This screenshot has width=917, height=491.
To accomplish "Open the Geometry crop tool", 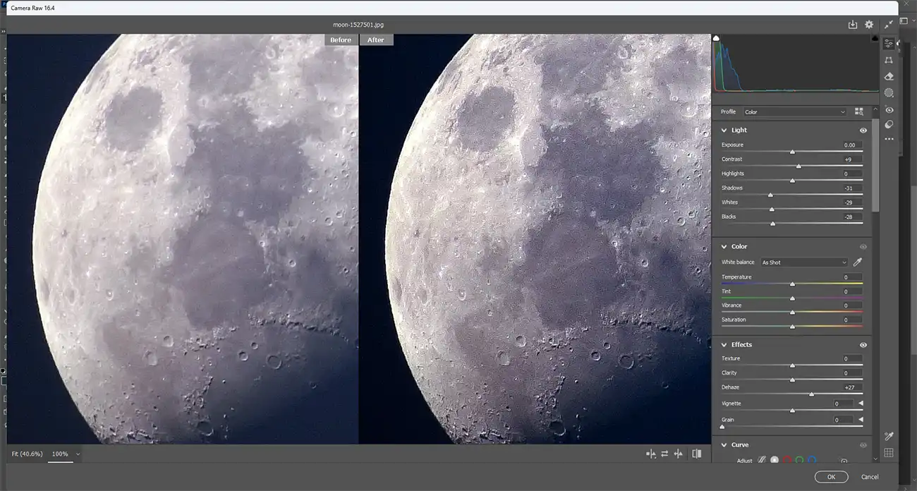I will pyautogui.click(x=889, y=60).
